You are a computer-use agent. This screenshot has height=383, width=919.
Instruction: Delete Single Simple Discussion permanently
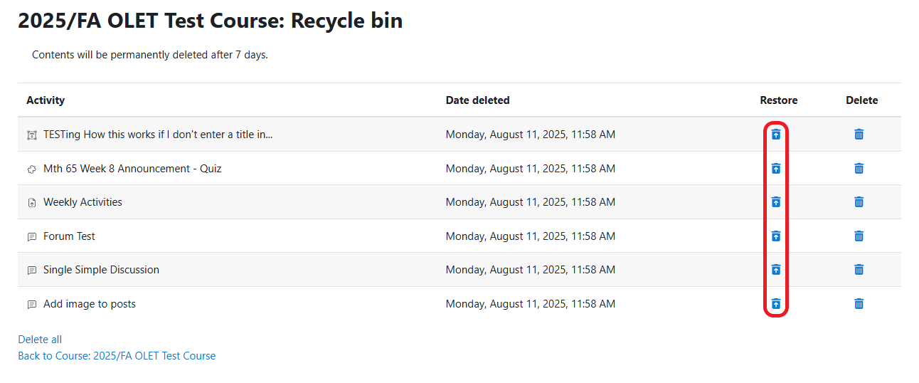coord(859,269)
